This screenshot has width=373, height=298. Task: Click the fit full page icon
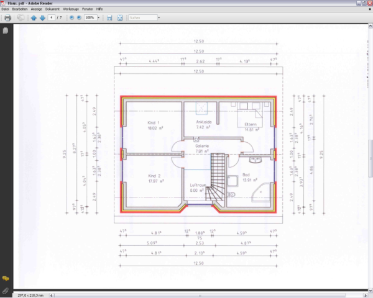(119, 18)
